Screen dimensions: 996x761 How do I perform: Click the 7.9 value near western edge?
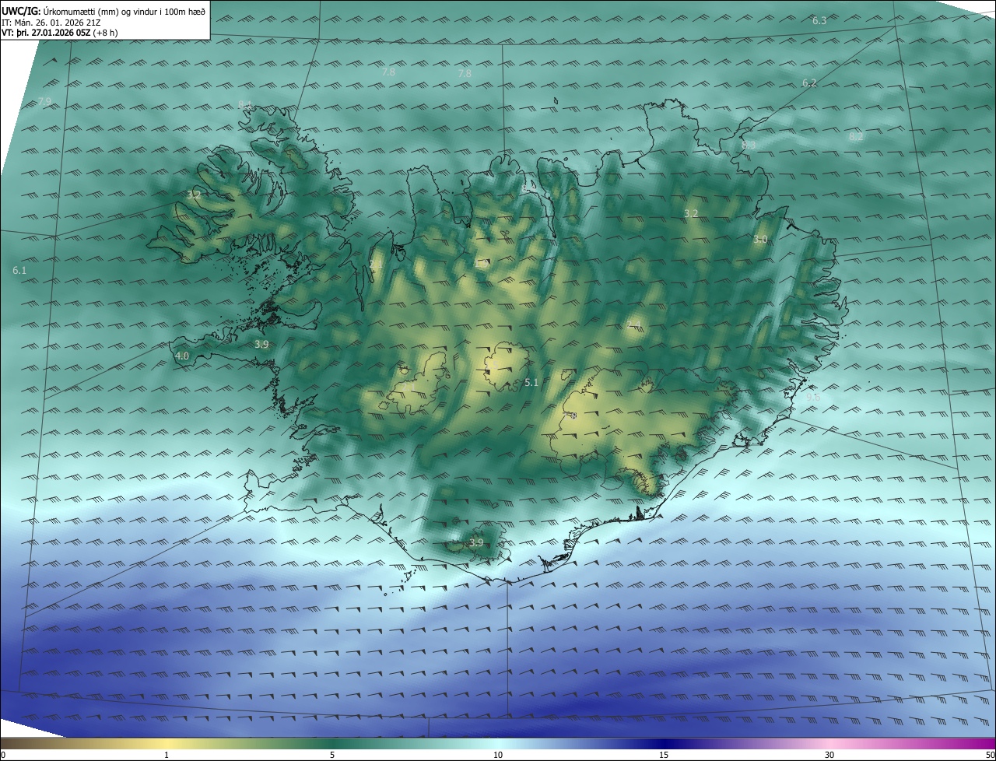(44, 102)
